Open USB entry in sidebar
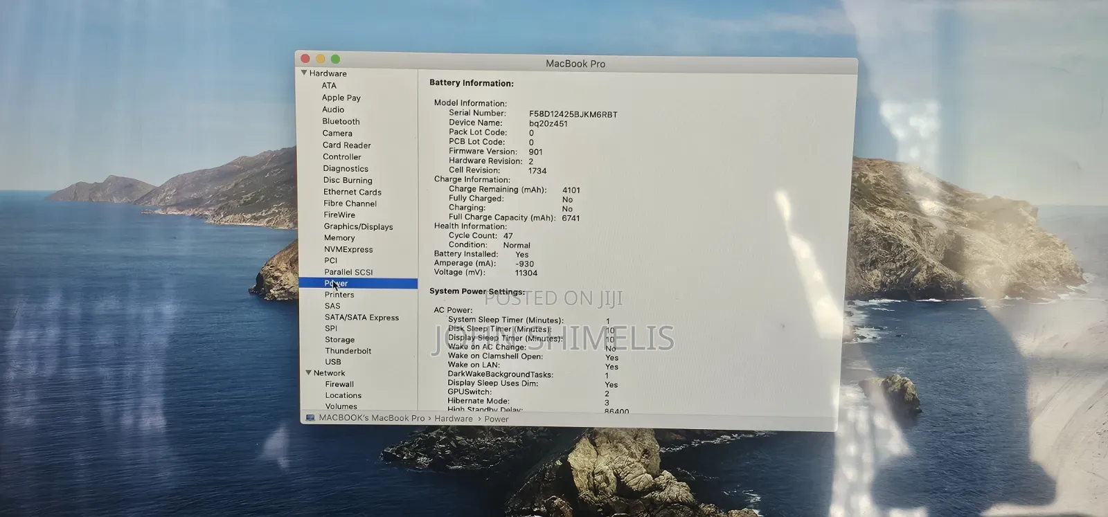The image size is (1108, 517). 333,362
